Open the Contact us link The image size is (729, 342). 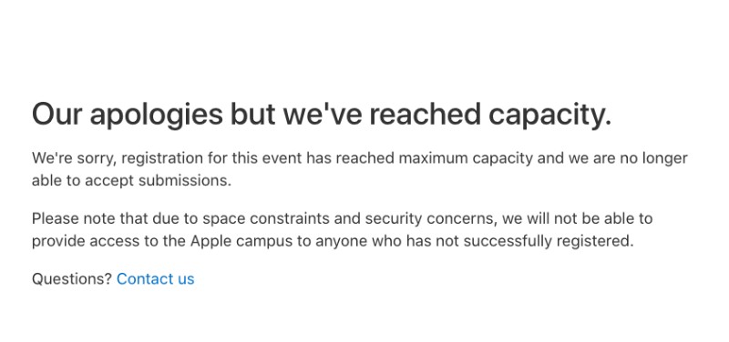point(155,279)
